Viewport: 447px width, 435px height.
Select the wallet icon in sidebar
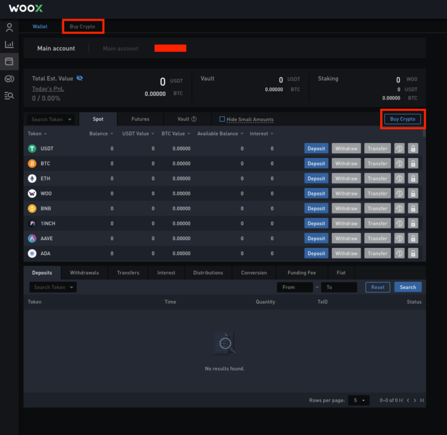pyautogui.click(x=9, y=61)
